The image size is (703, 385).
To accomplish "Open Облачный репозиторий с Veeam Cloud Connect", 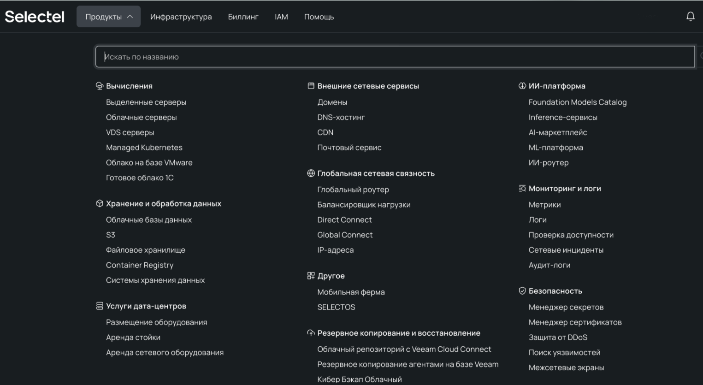I will click(x=404, y=349).
